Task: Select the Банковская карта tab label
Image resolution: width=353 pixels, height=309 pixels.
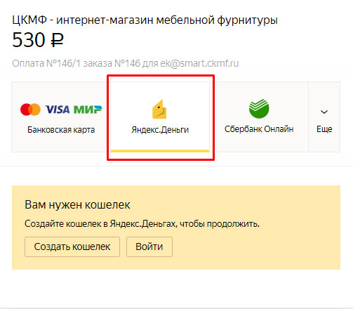Action: tap(61, 130)
